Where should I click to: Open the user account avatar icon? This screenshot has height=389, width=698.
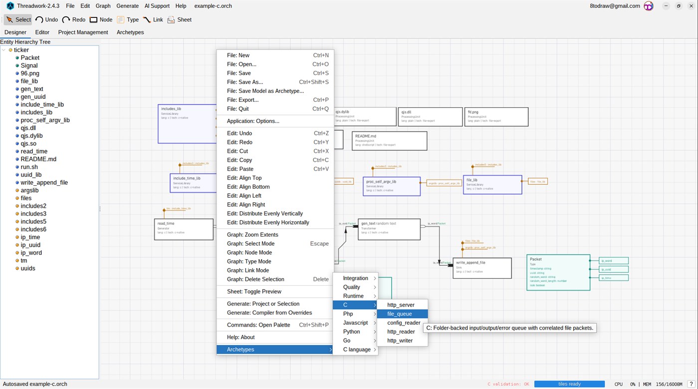[649, 6]
